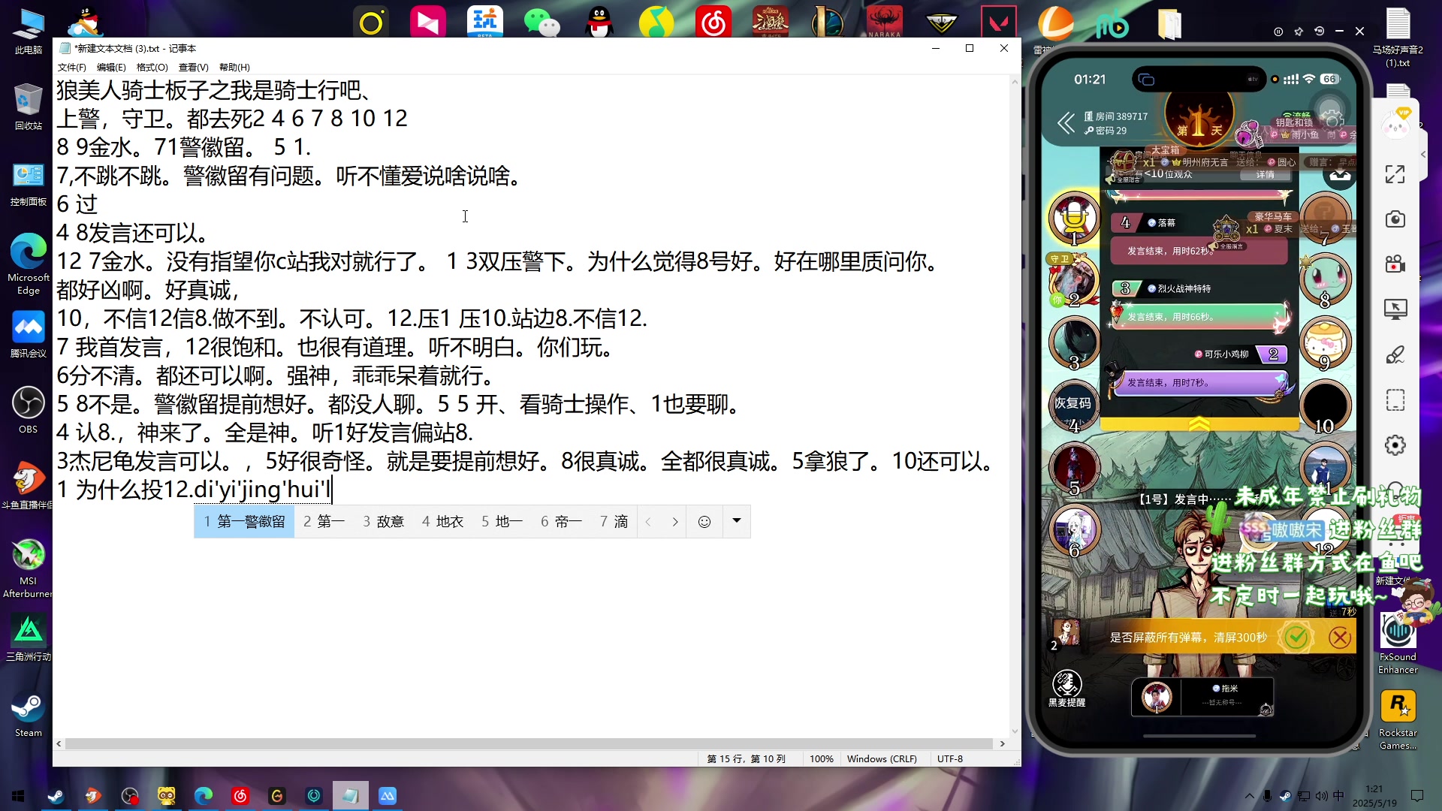Click the dashed device frame icon
1442x811 pixels.
[x=1395, y=399]
